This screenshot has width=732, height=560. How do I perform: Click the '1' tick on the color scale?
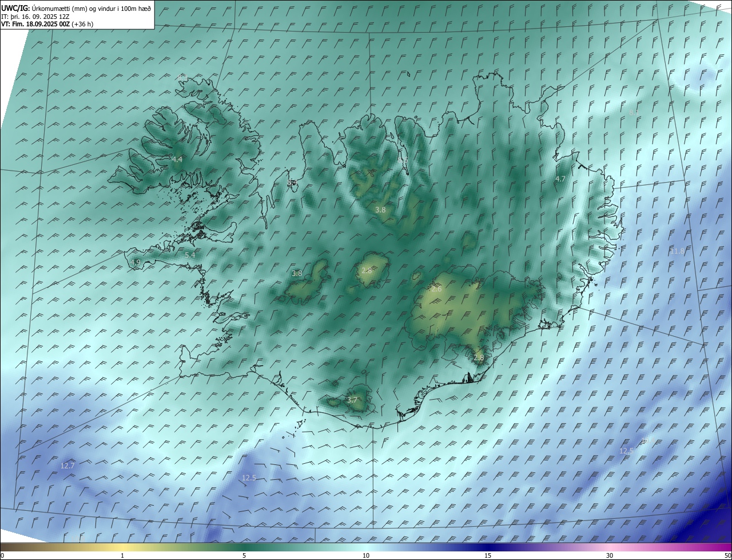coord(122,556)
